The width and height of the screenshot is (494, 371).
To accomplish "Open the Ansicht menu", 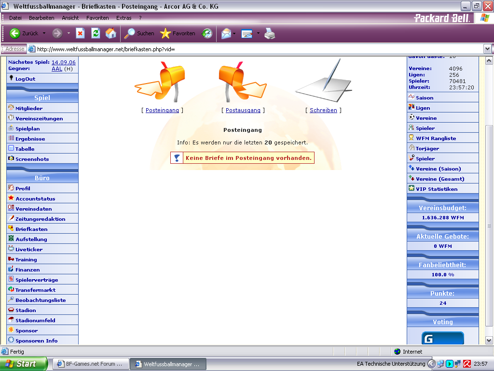I will click(x=70, y=18).
